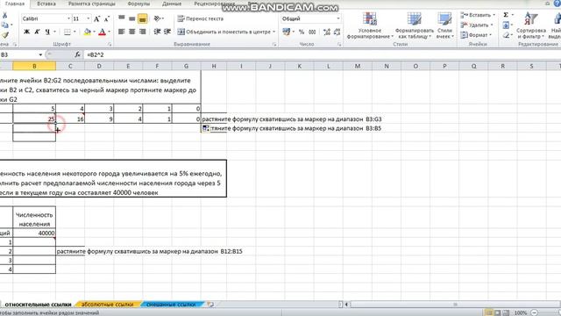Click Удалить cells button
Image resolution: width=561 pixels, height=316 pixels.
(x=477, y=25)
